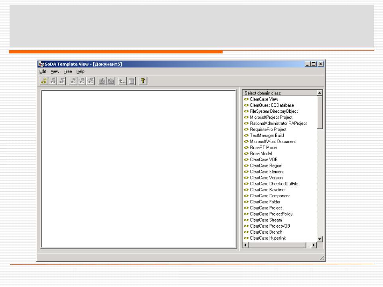This screenshot has width=383, height=287.
Task: Click the list window toolbar icon
Action: tap(131, 81)
